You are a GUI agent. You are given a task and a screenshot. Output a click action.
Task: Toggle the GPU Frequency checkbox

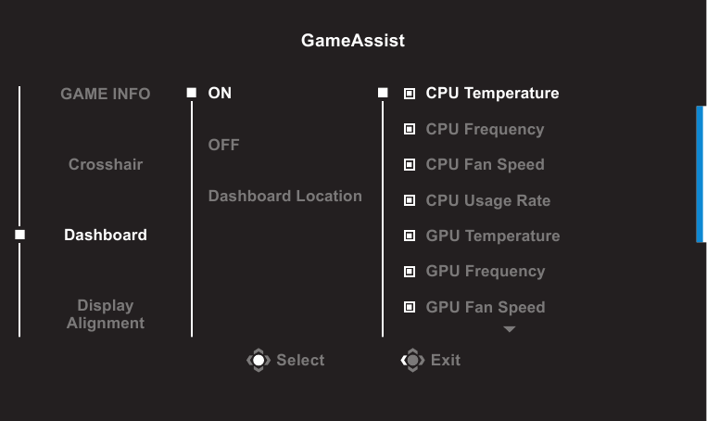coord(410,272)
